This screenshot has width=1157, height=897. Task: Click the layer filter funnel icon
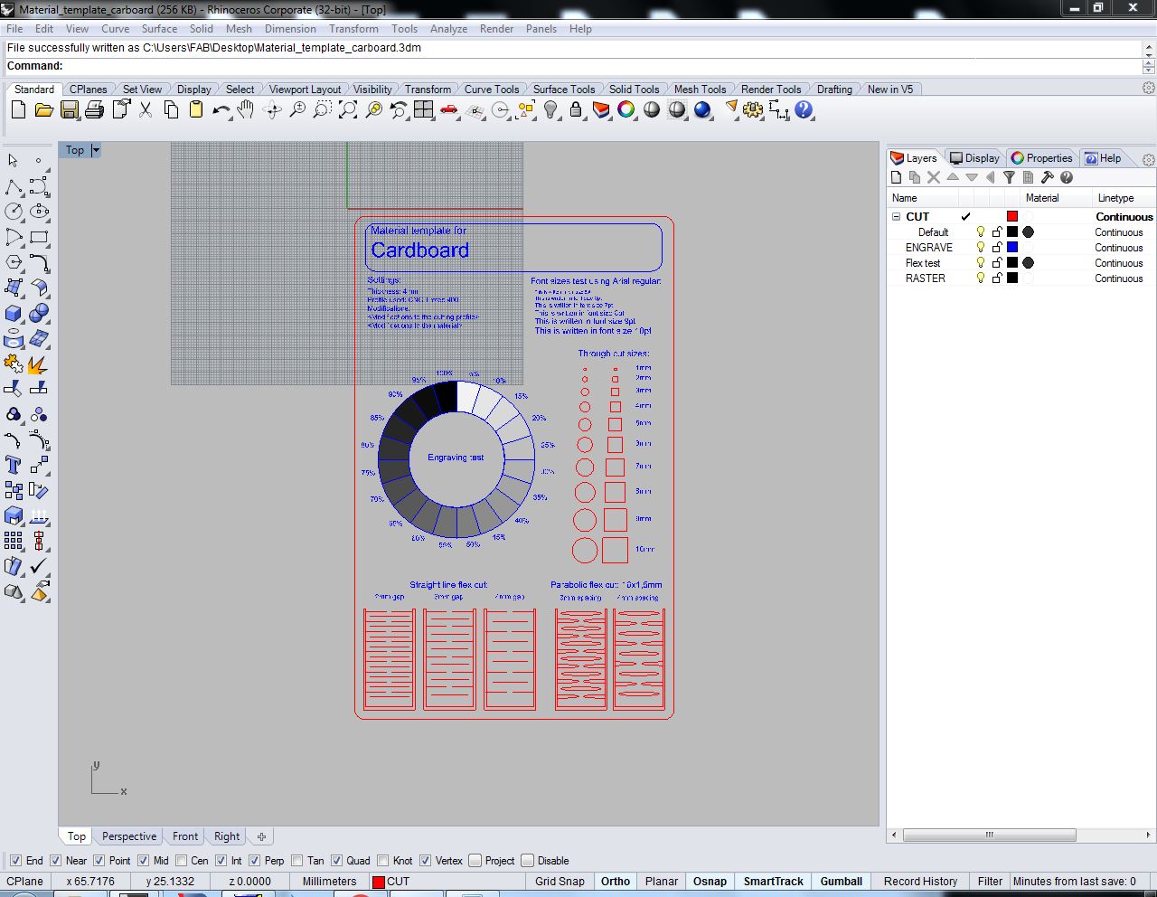click(x=1010, y=177)
